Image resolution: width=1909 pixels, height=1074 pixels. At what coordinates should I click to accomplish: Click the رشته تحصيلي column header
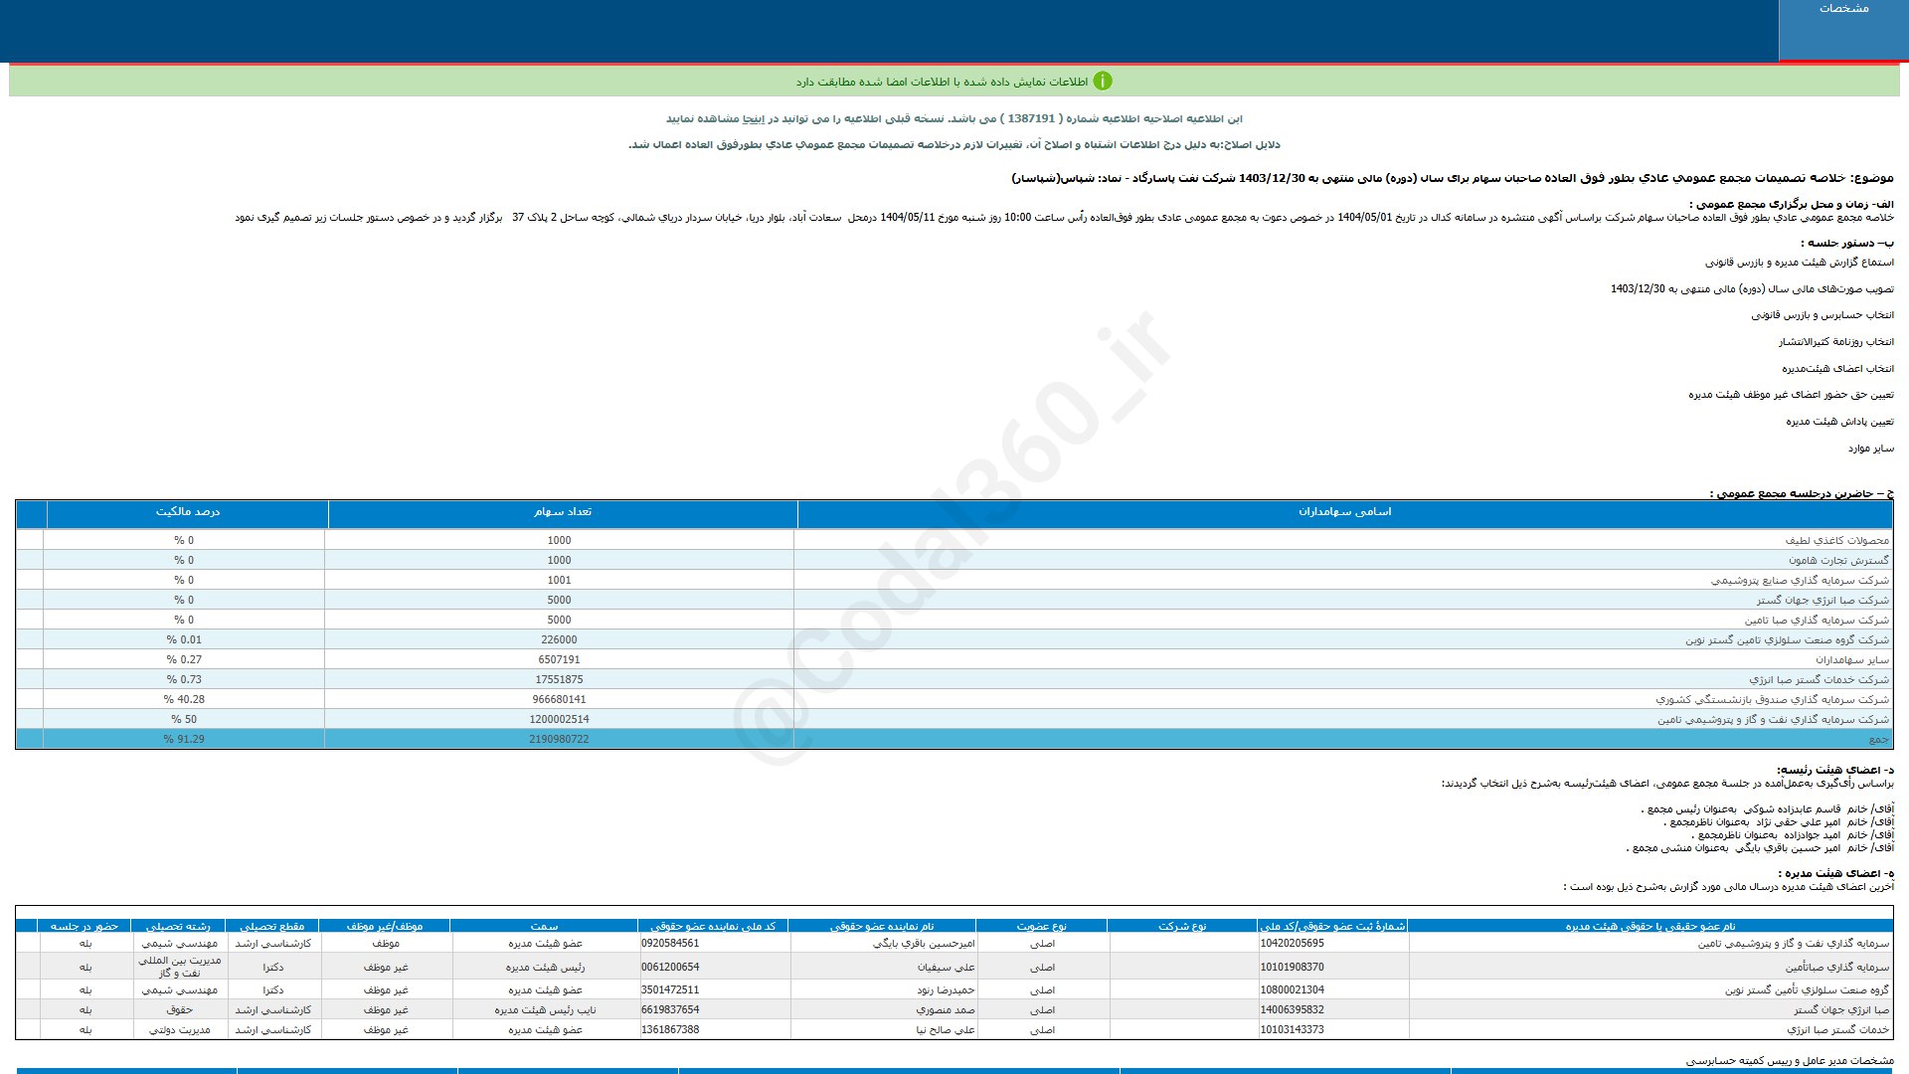coord(179,926)
